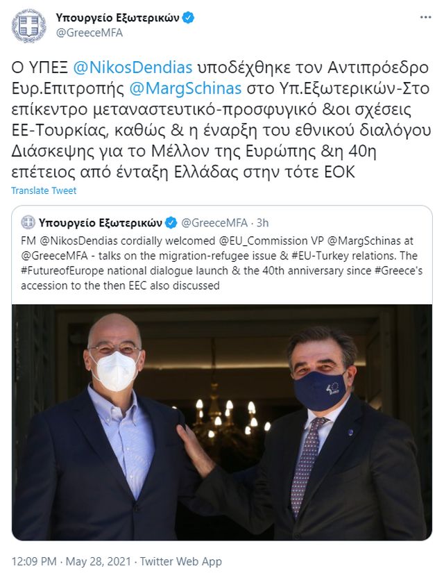Open the three-dot tweet options menu
Screen dimensions: 444x578
425,17
